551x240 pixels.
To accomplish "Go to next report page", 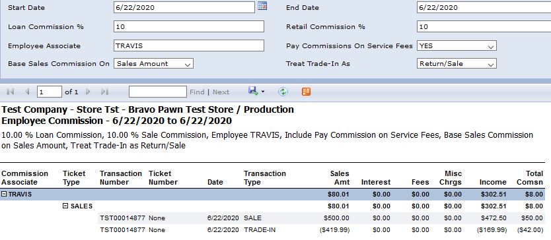I will (88, 92).
